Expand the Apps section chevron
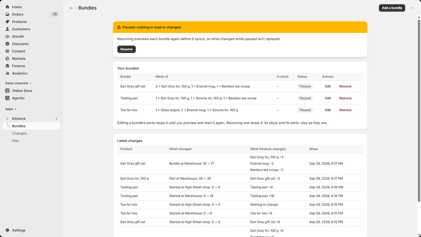 (x=15, y=109)
